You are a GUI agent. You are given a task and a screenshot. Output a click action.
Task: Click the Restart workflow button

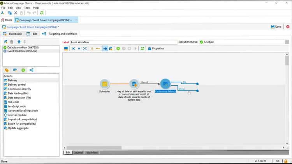pos(135,48)
